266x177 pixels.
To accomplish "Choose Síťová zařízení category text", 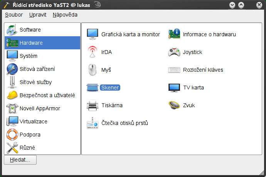I will point(37,69).
